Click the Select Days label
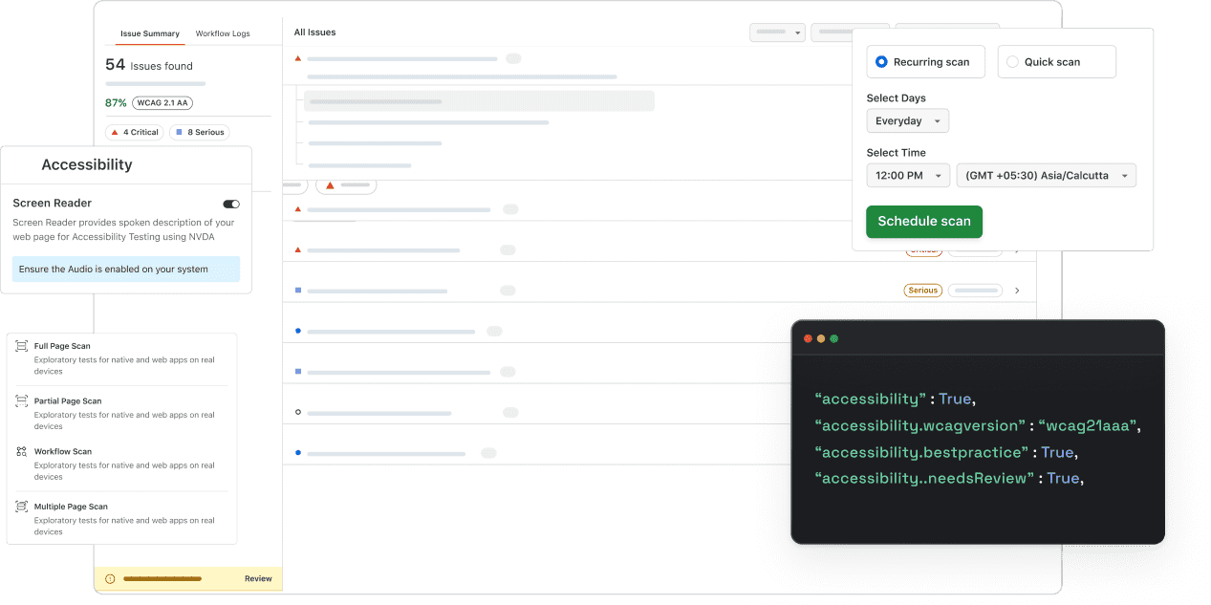The height and width of the screenshot is (605, 1211). click(896, 98)
